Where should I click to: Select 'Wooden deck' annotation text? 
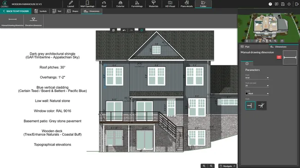point(53,133)
